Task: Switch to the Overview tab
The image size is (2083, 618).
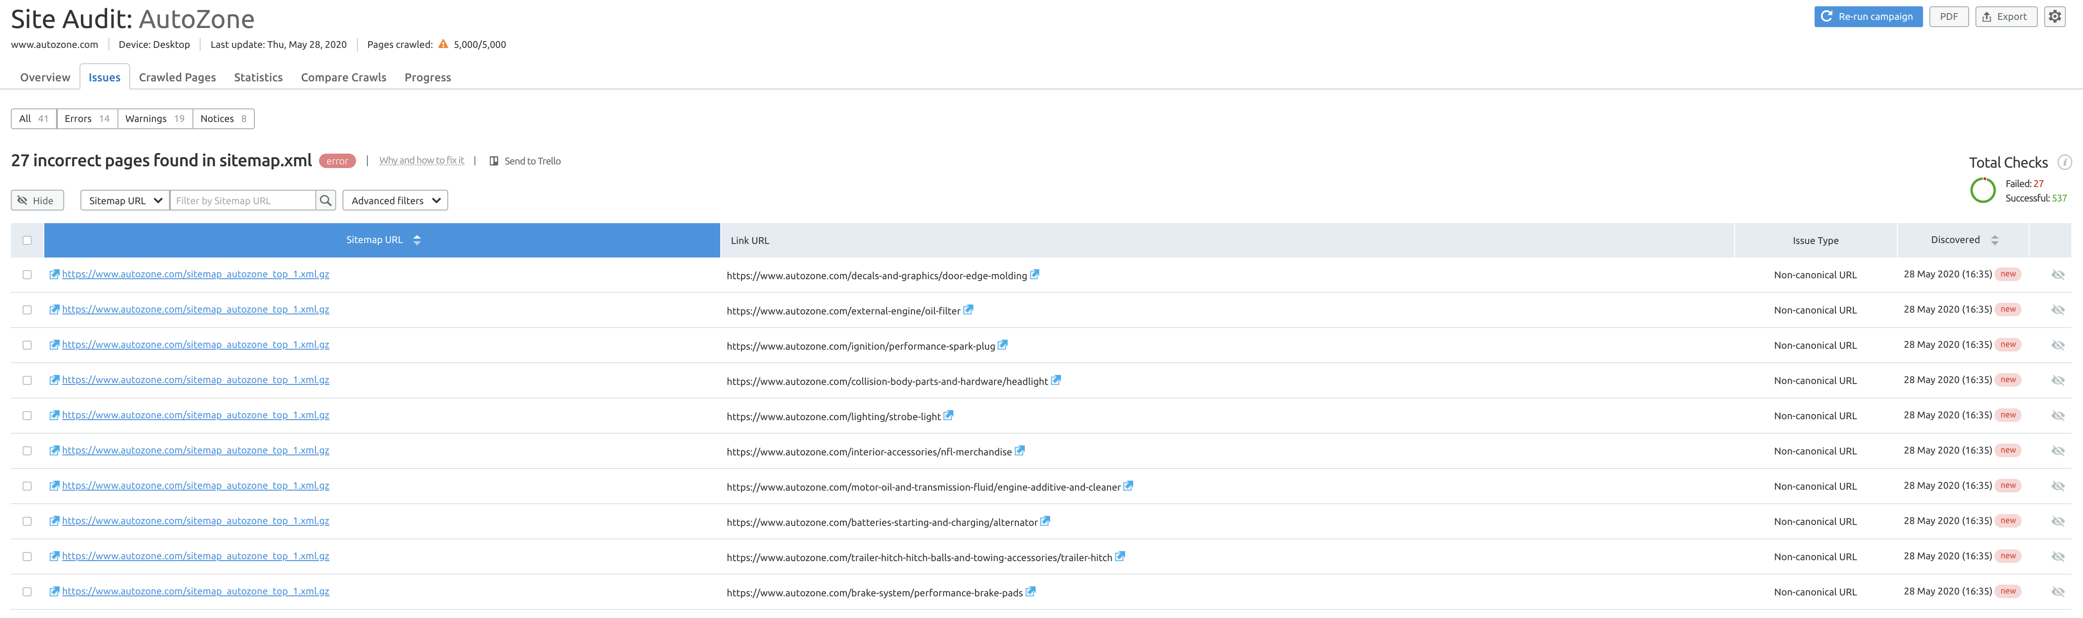Action: (x=45, y=78)
